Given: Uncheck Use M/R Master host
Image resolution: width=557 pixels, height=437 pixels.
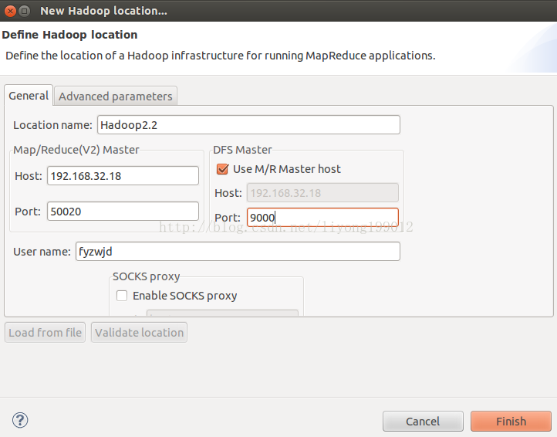Looking at the screenshot, I should pyautogui.click(x=222, y=169).
